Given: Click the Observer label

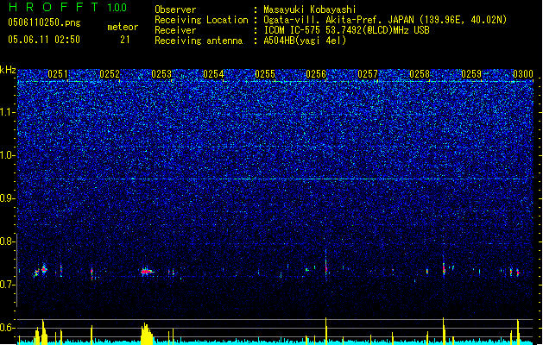Looking at the screenshot, I should coord(175,9).
